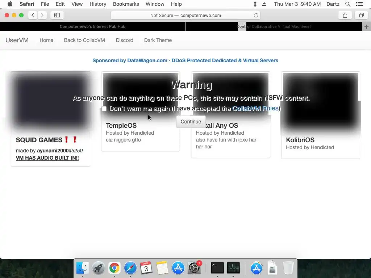Click the eject icon in menu bar

pyautogui.click(x=264, y=4)
